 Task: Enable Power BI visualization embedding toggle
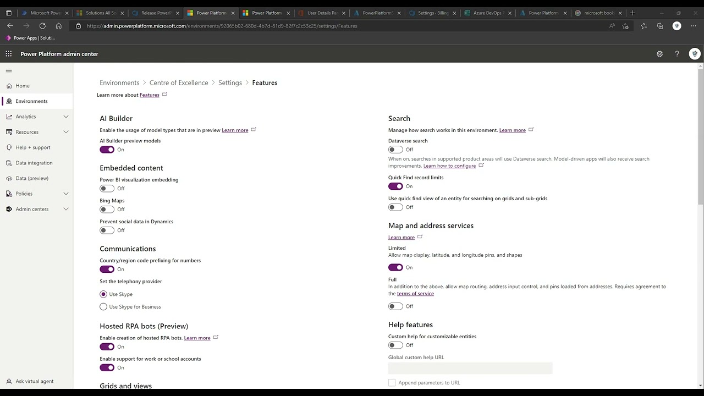point(107,189)
